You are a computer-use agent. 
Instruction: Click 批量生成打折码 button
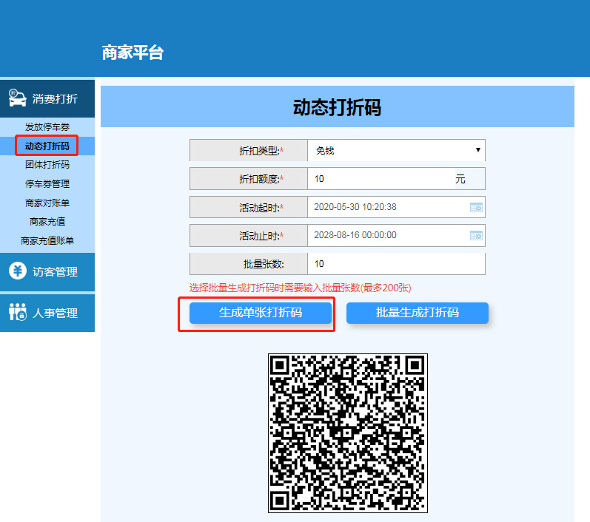coord(418,313)
